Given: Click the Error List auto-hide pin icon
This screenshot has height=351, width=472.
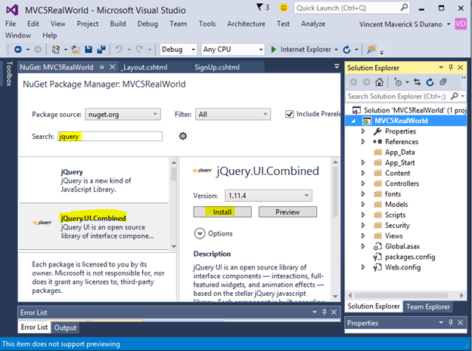Looking at the screenshot, I should click(324, 313).
